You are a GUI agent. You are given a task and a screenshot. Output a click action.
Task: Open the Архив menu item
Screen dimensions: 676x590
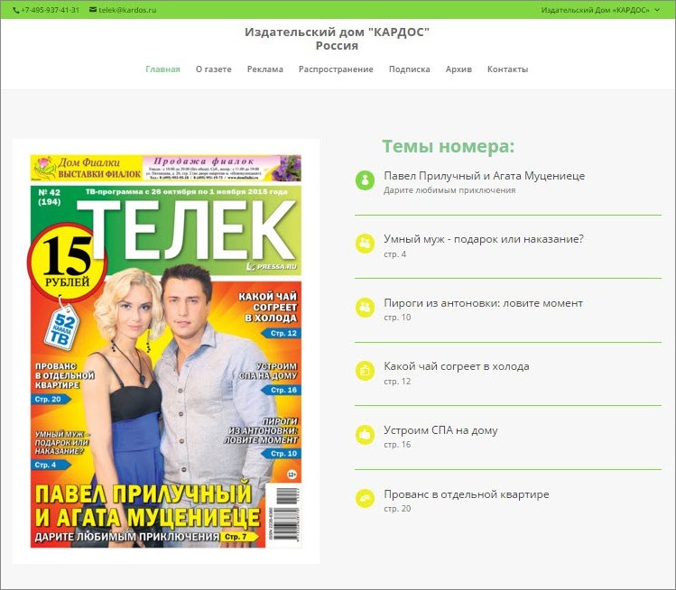[458, 69]
